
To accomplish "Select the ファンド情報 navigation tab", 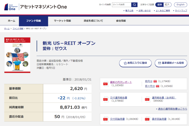I will pos(33,21).
